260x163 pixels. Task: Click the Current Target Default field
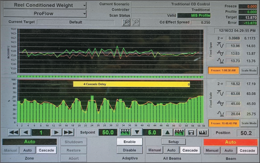pyautogui.click(x=76, y=22)
